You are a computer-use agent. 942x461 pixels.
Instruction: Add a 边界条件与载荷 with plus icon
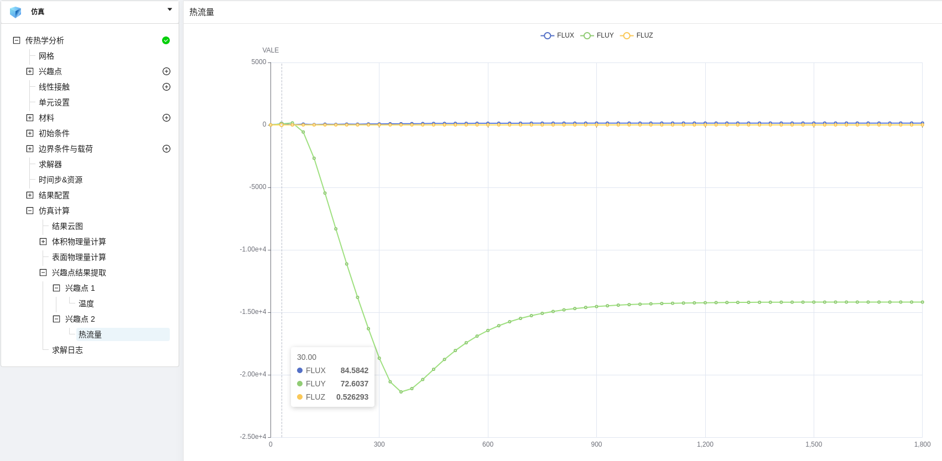coord(166,149)
